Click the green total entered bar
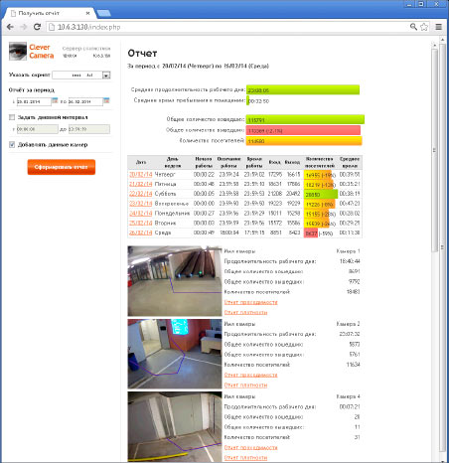449x463 pixels. coord(305,119)
